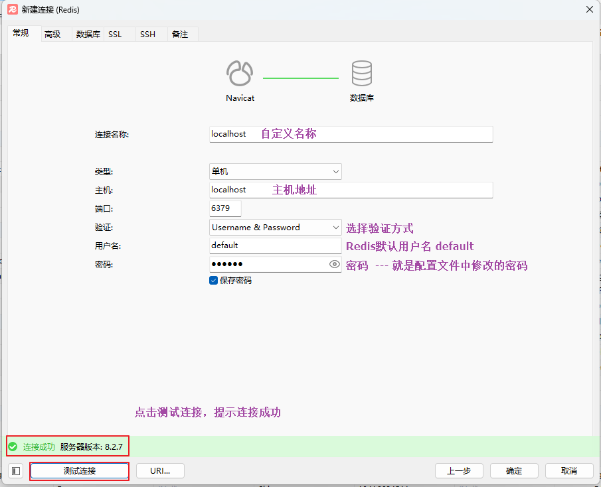The width and height of the screenshot is (601, 487).
Task: Click the 主机 input field
Action: [x=351, y=190]
